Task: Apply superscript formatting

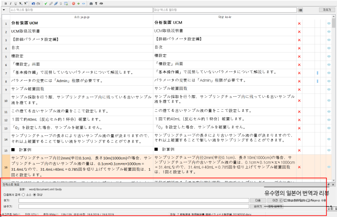Action: 26,3
